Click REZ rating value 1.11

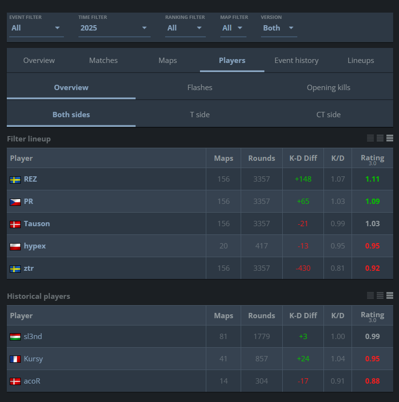click(x=372, y=179)
